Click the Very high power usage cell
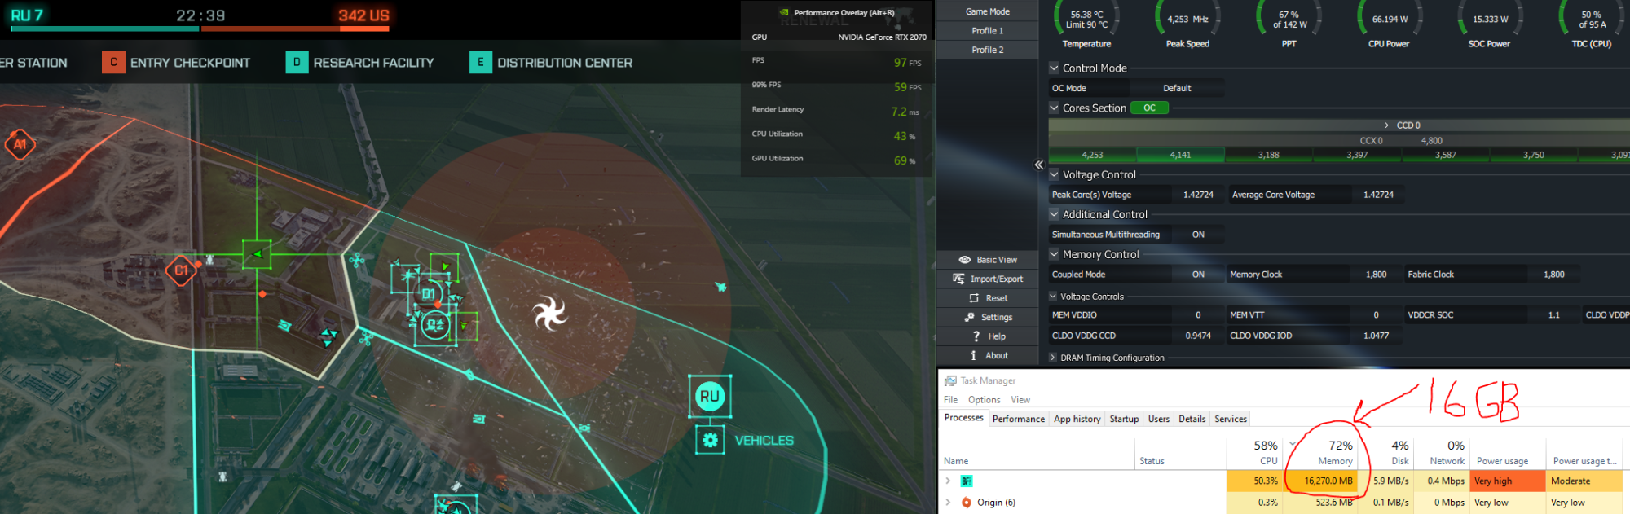The width and height of the screenshot is (1630, 514). [1508, 481]
